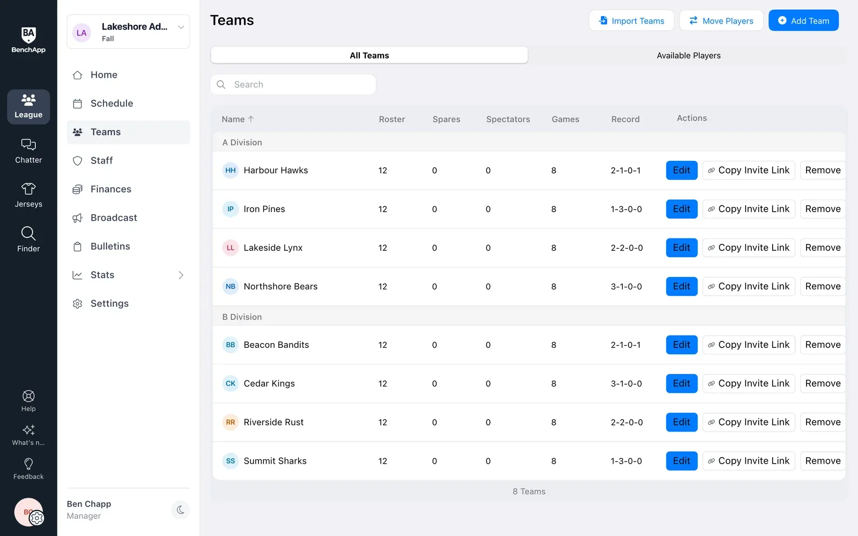
Task: Click the Lakeshore LA league avatar
Action: tap(82, 32)
